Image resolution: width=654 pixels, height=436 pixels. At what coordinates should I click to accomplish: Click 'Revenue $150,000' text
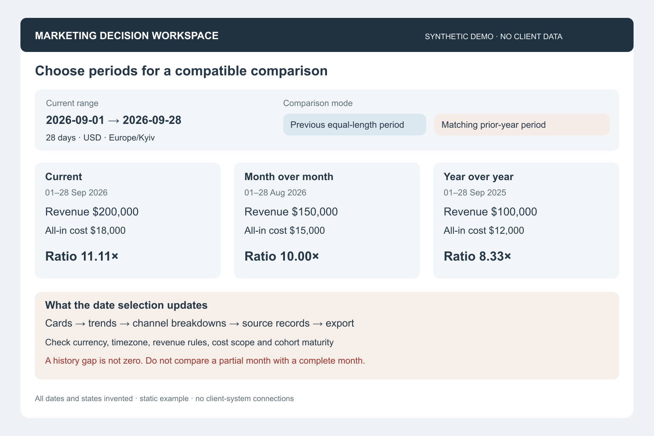click(291, 212)
